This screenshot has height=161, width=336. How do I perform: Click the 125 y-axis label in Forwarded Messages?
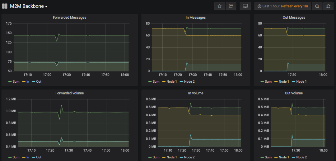coord(9,42)
